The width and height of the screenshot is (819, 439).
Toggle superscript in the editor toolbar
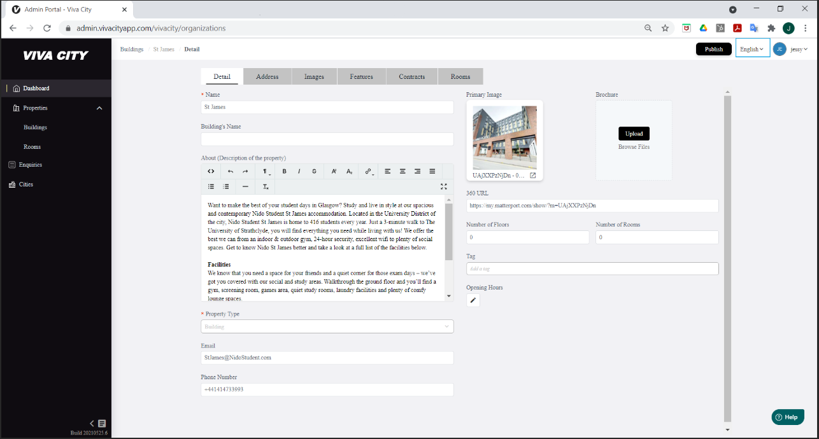tap(334, 171)
